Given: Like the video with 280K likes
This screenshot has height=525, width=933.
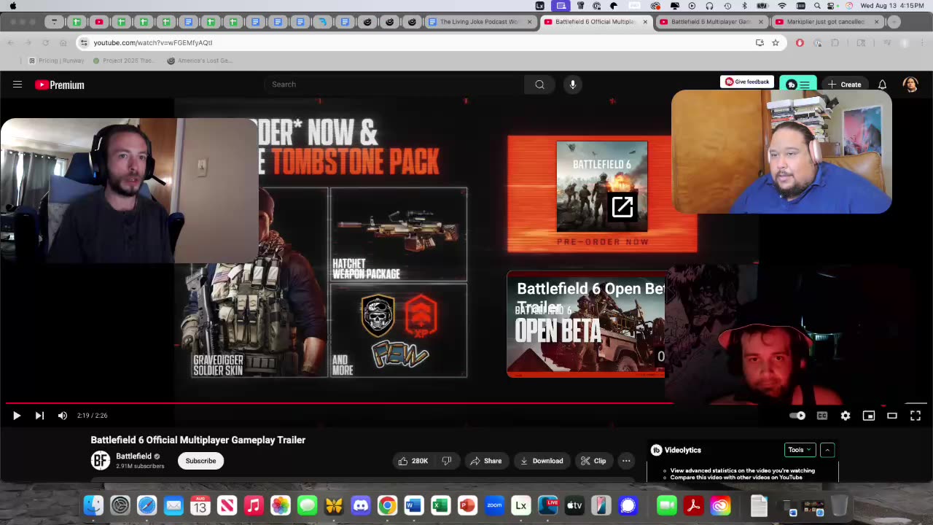Looking at the screenshot, I should 413,461.
